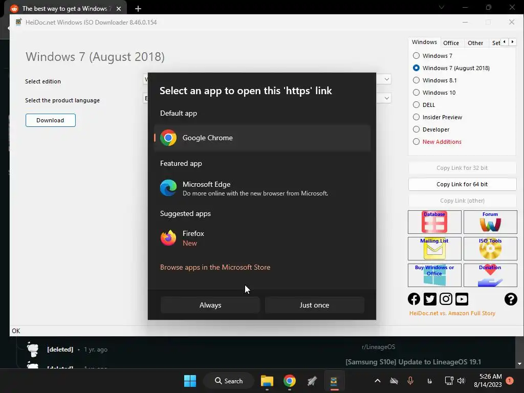Viewport: 524px width, 393px height.
Task: Click the Download button
Action: click(x=51, y=120)
